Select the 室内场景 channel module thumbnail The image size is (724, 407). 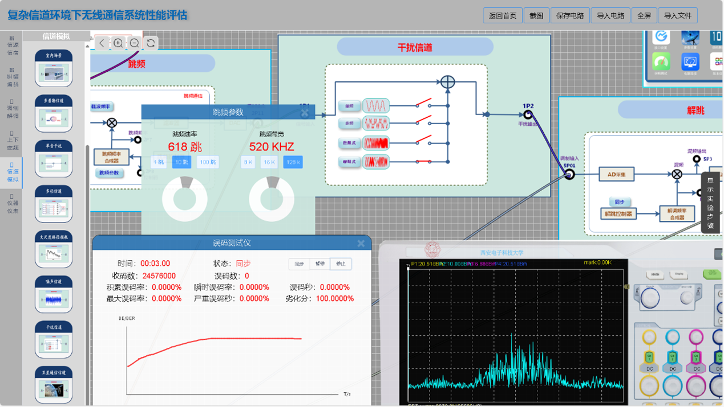pos(54,68)
